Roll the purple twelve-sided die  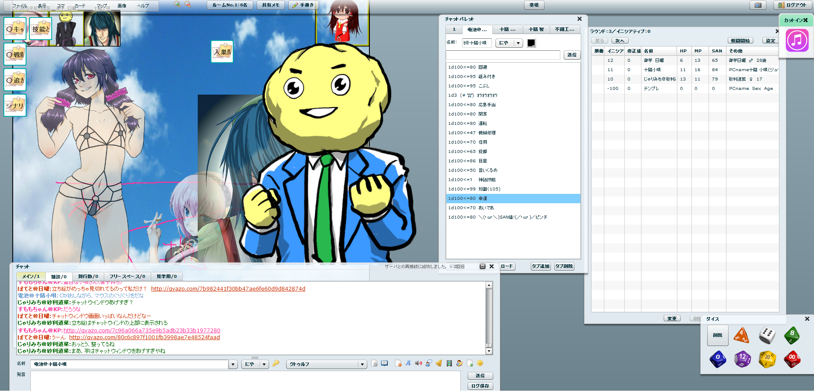click(x=742, y=359)
